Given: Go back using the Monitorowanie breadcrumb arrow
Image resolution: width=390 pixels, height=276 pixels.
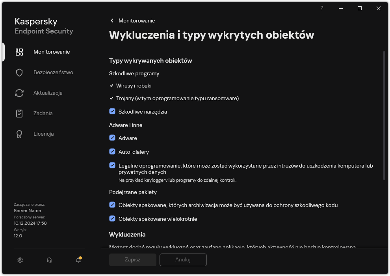Looking at the screenshot, I should (x=111, y=21).
